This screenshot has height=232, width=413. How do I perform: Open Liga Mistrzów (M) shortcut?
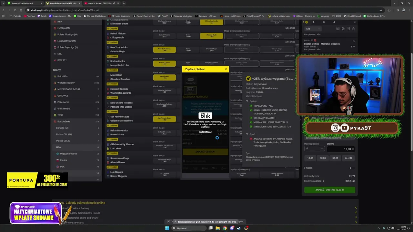[76, 41]
